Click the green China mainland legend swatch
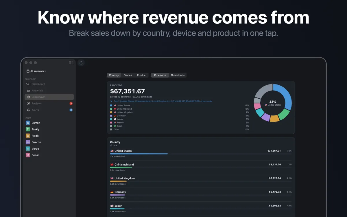Screen dimensions: 347x217 (111, 109)
